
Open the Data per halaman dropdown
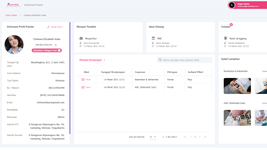point(153,137)
